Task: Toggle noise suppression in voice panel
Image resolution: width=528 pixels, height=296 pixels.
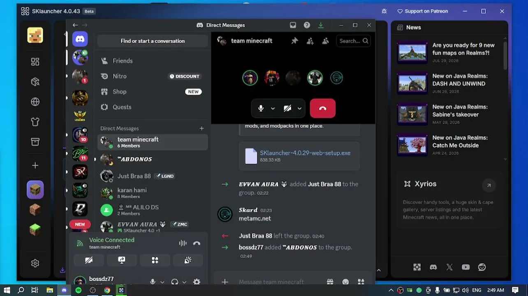Action: (x=183, y=243)
